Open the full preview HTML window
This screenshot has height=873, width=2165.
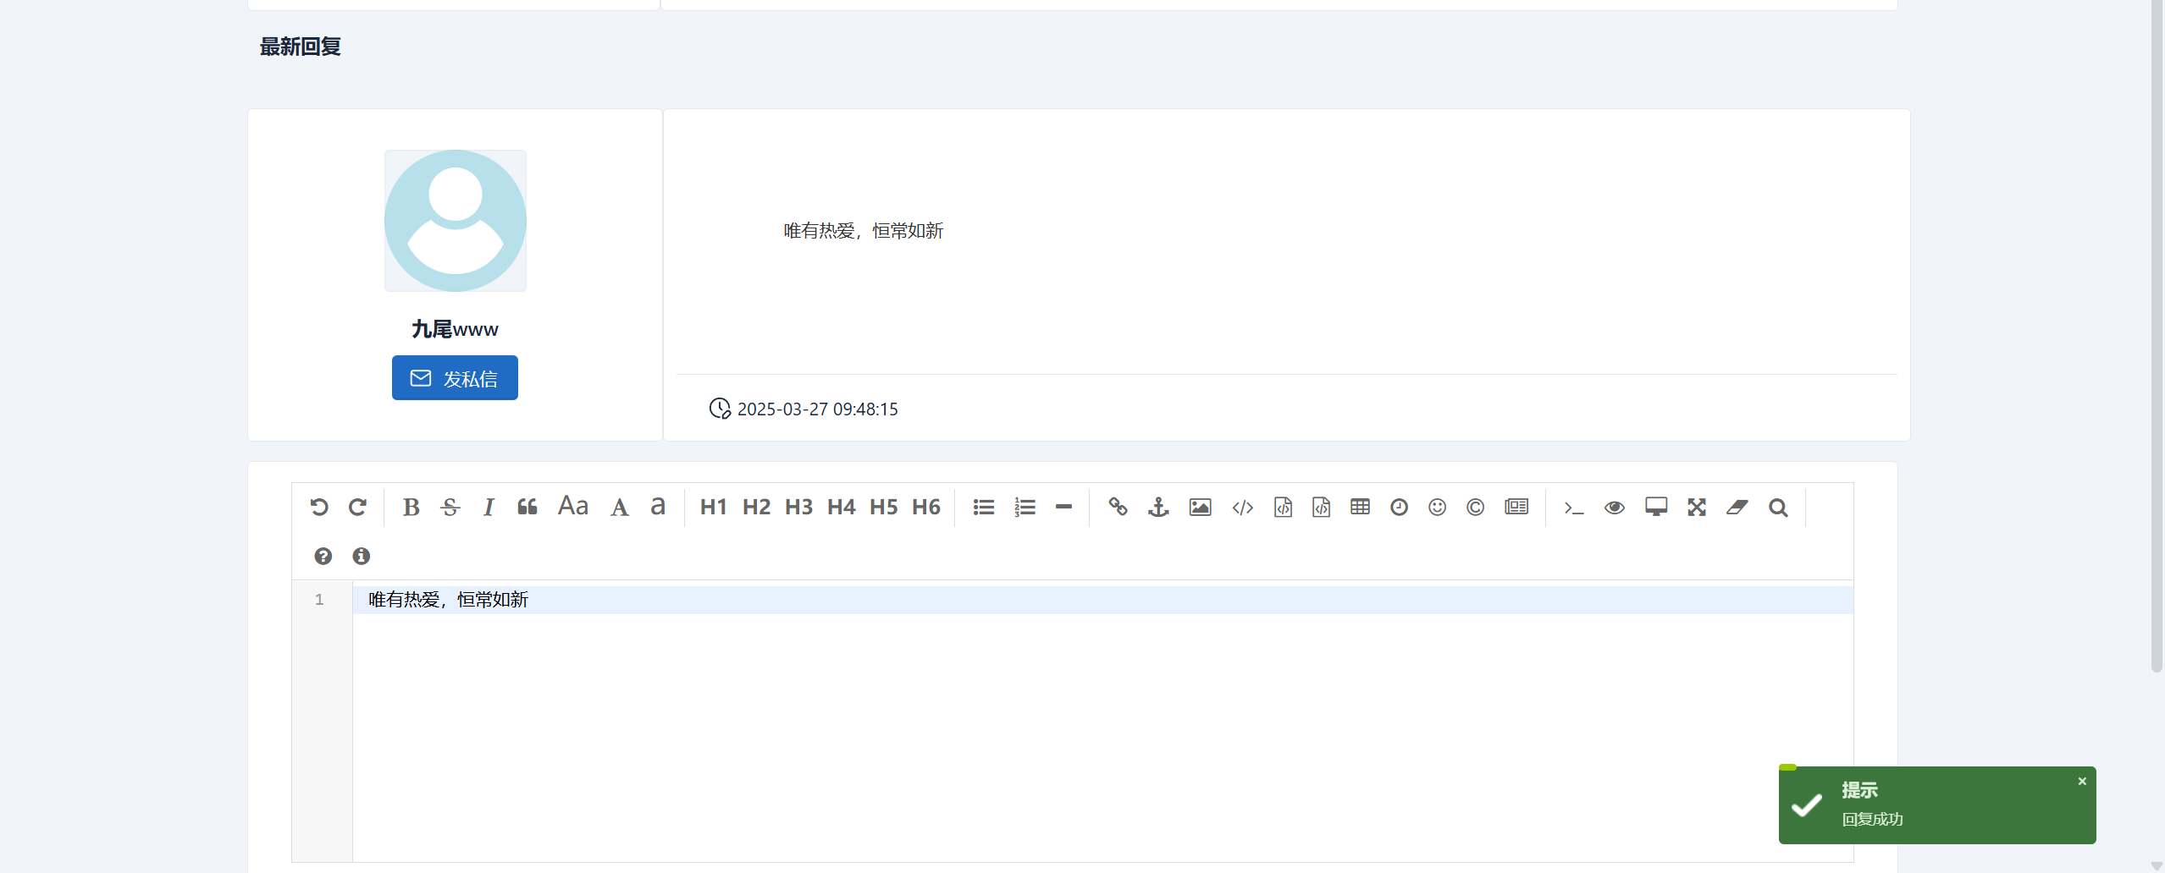tap(1656, 507)
